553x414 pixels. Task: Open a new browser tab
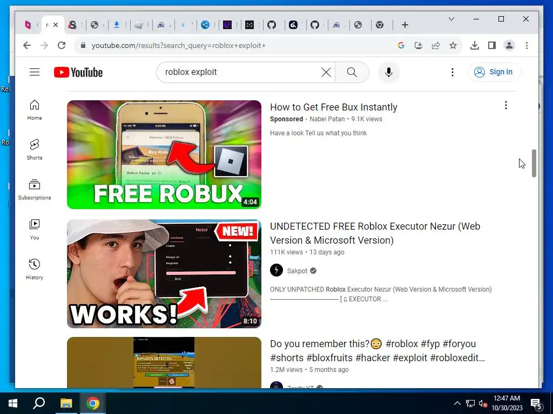(x=405, y=25)
